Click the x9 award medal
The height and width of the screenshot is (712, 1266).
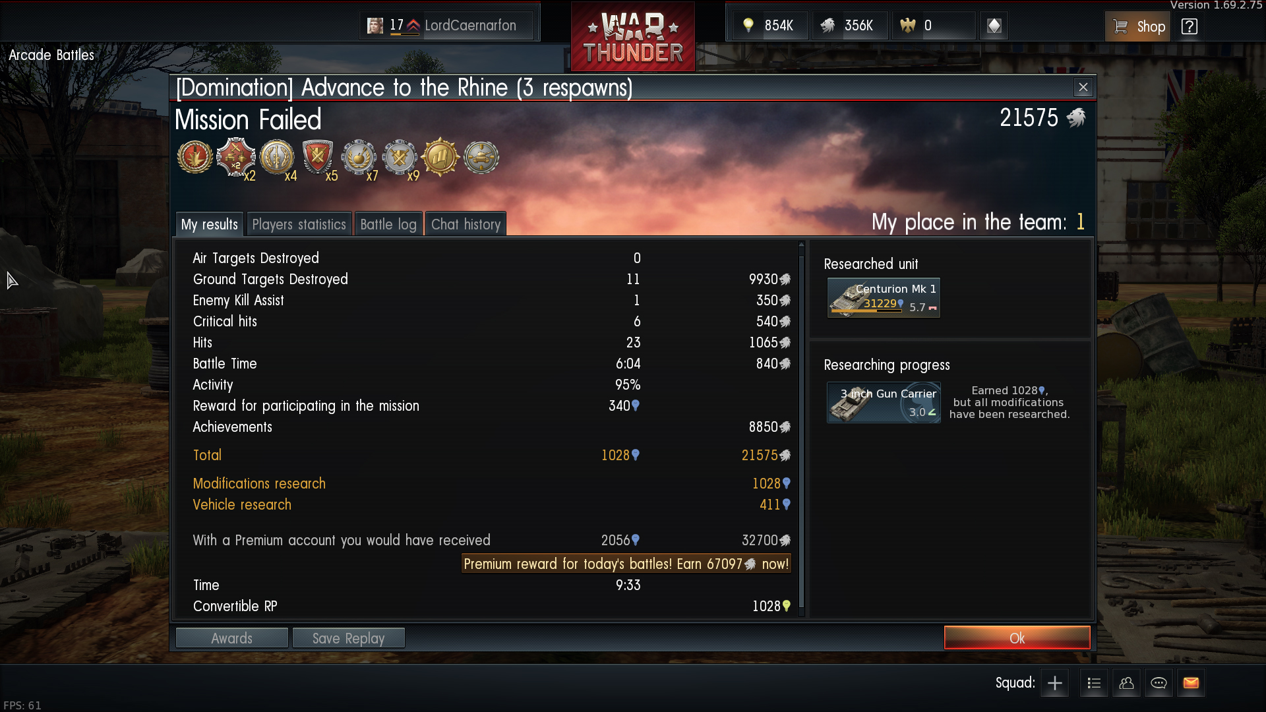coord(400,158)
